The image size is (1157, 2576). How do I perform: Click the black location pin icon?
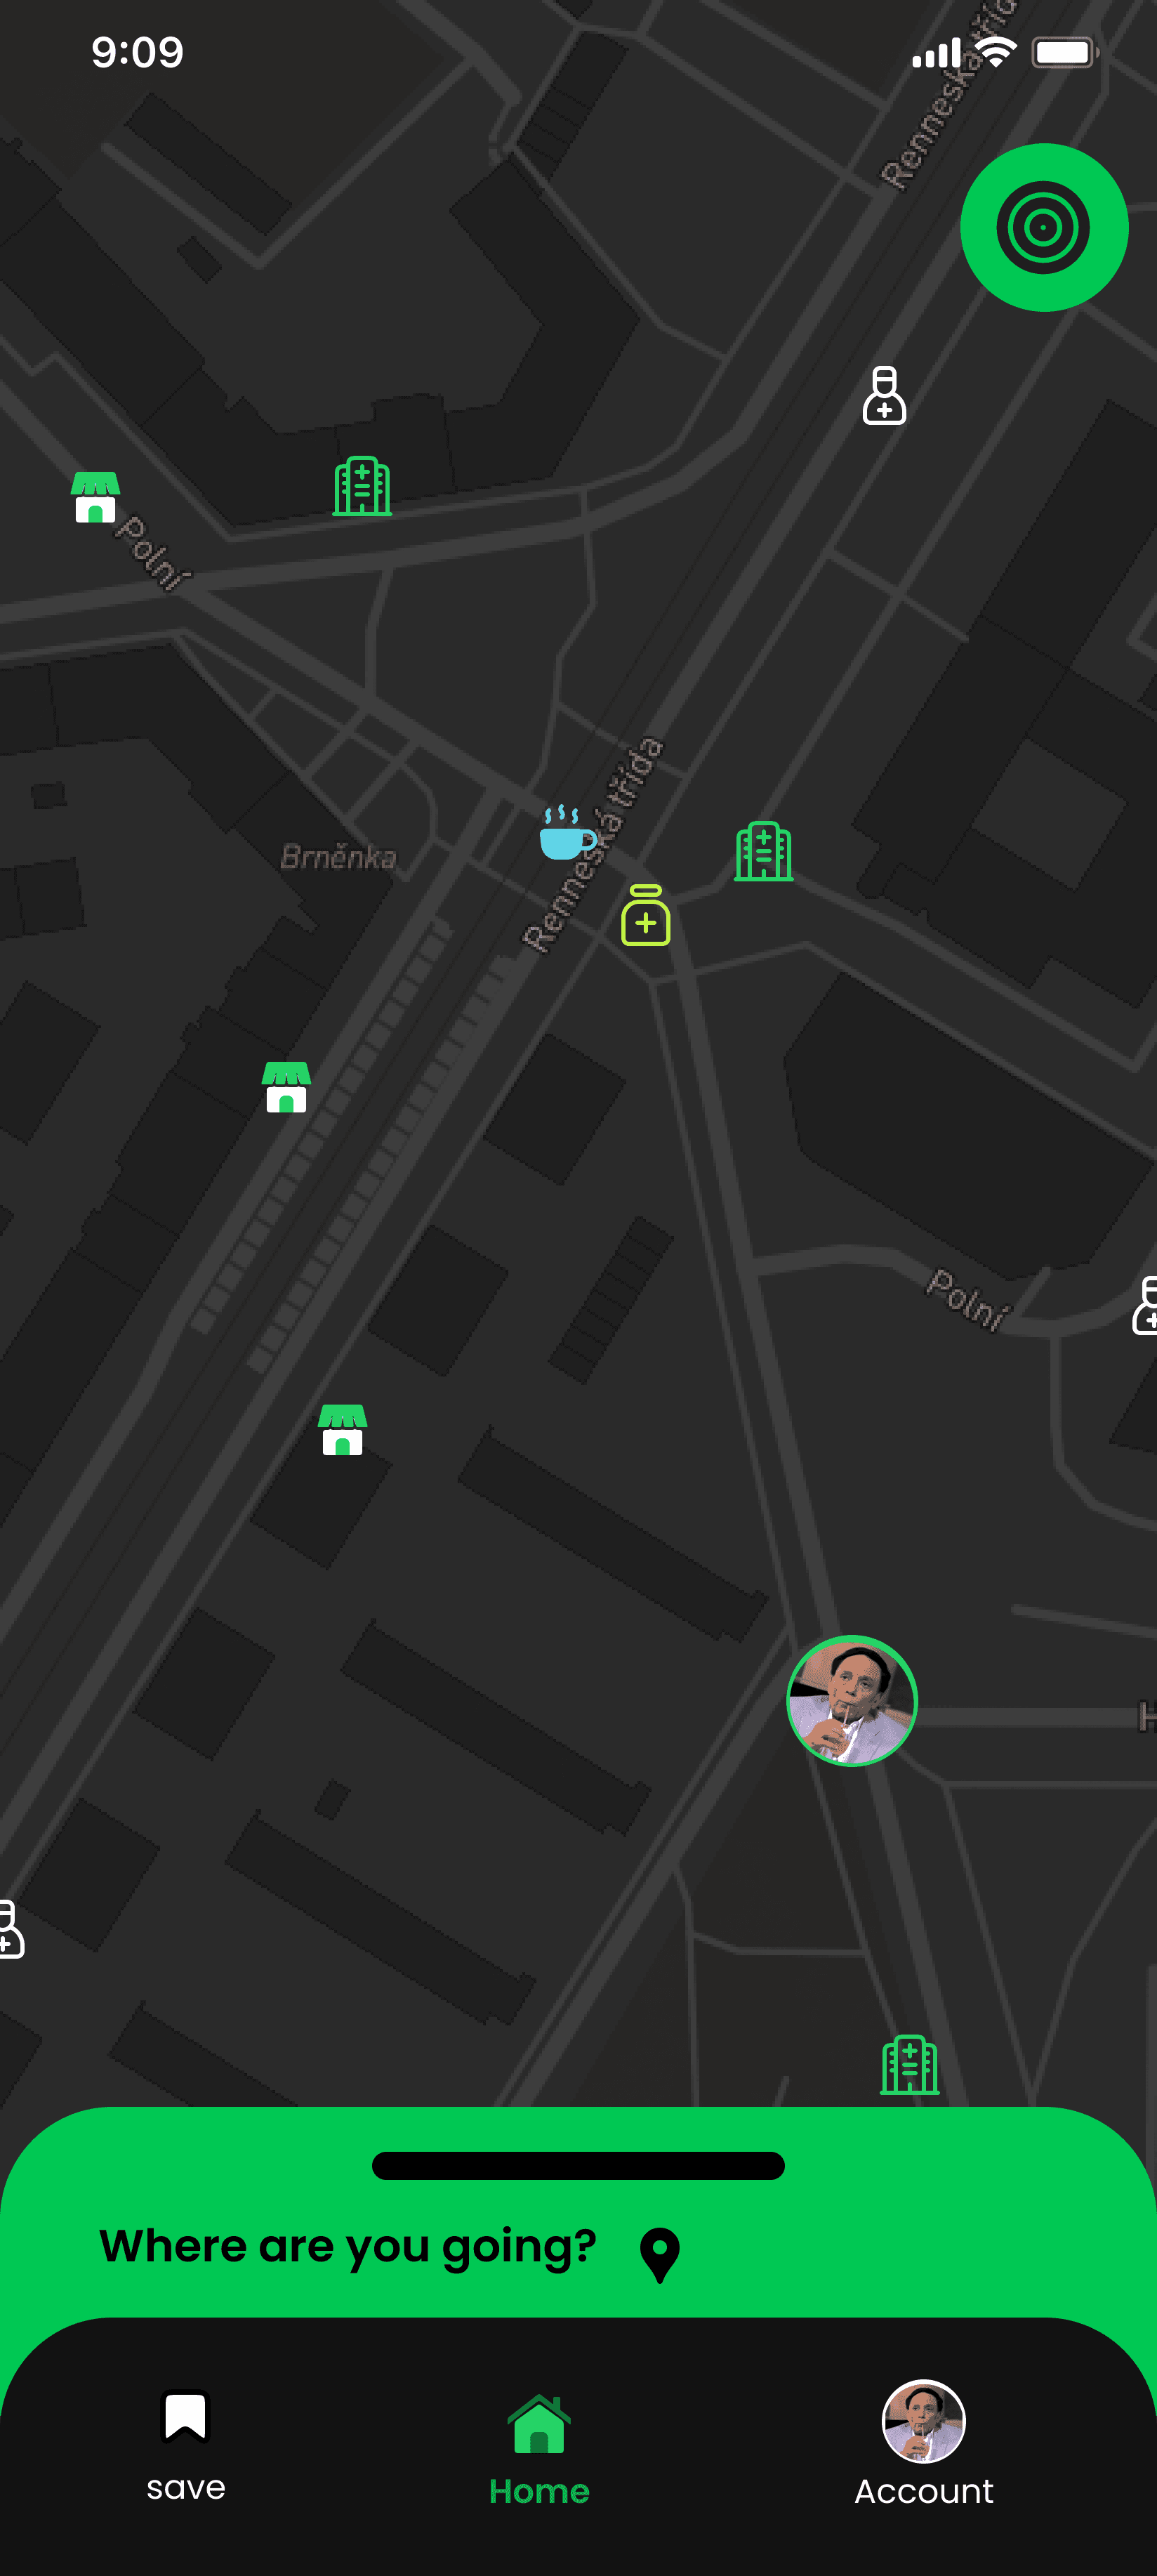[660, 2256]
